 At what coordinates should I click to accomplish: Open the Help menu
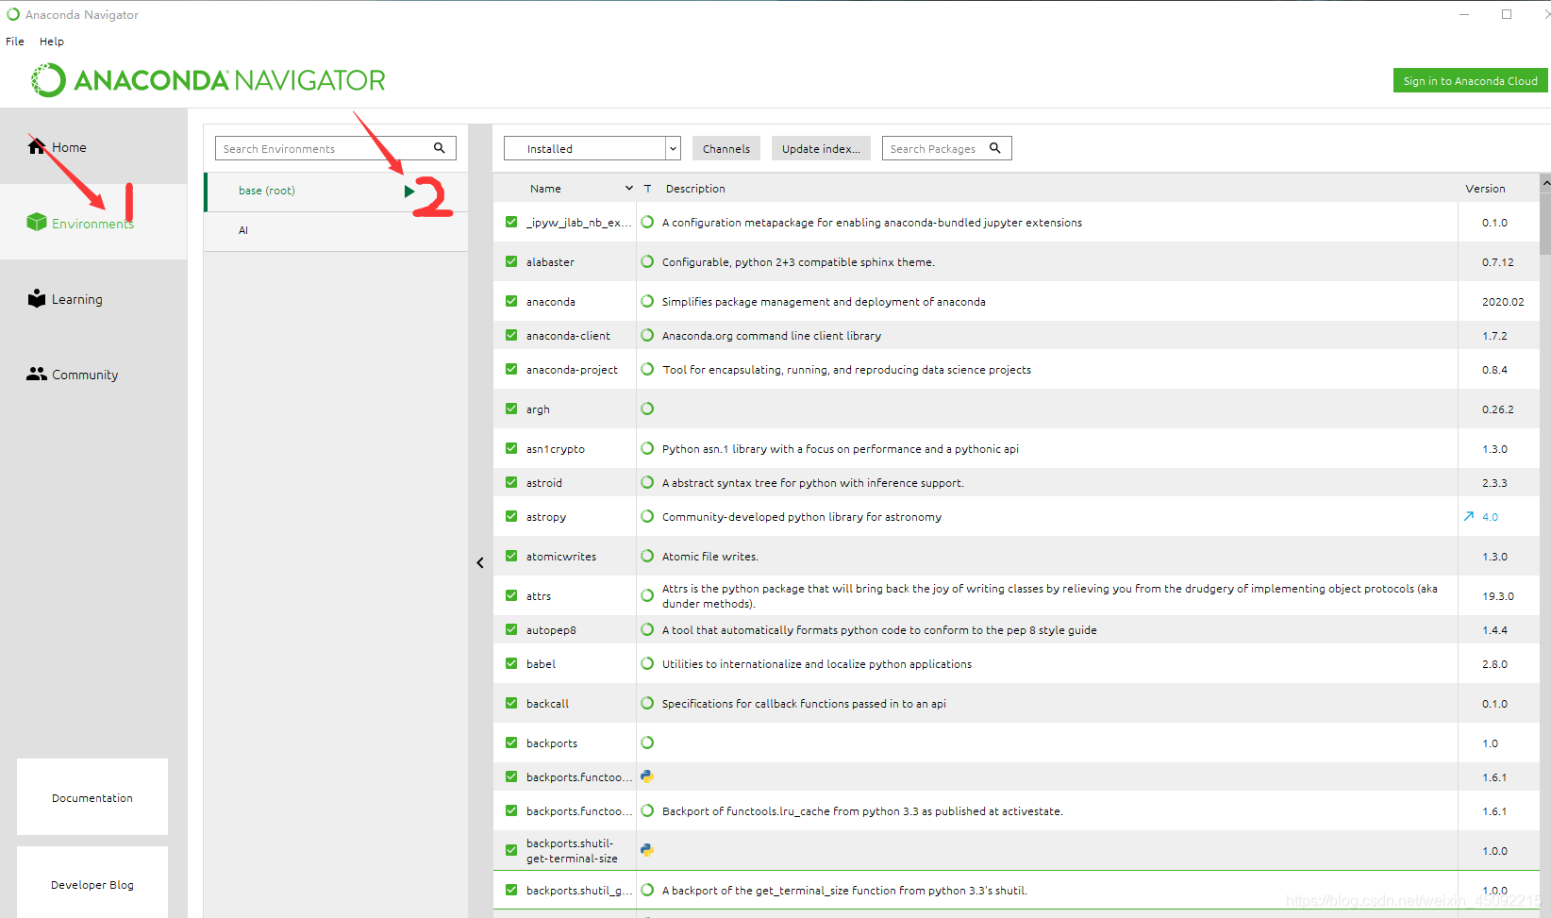(52, 41)
